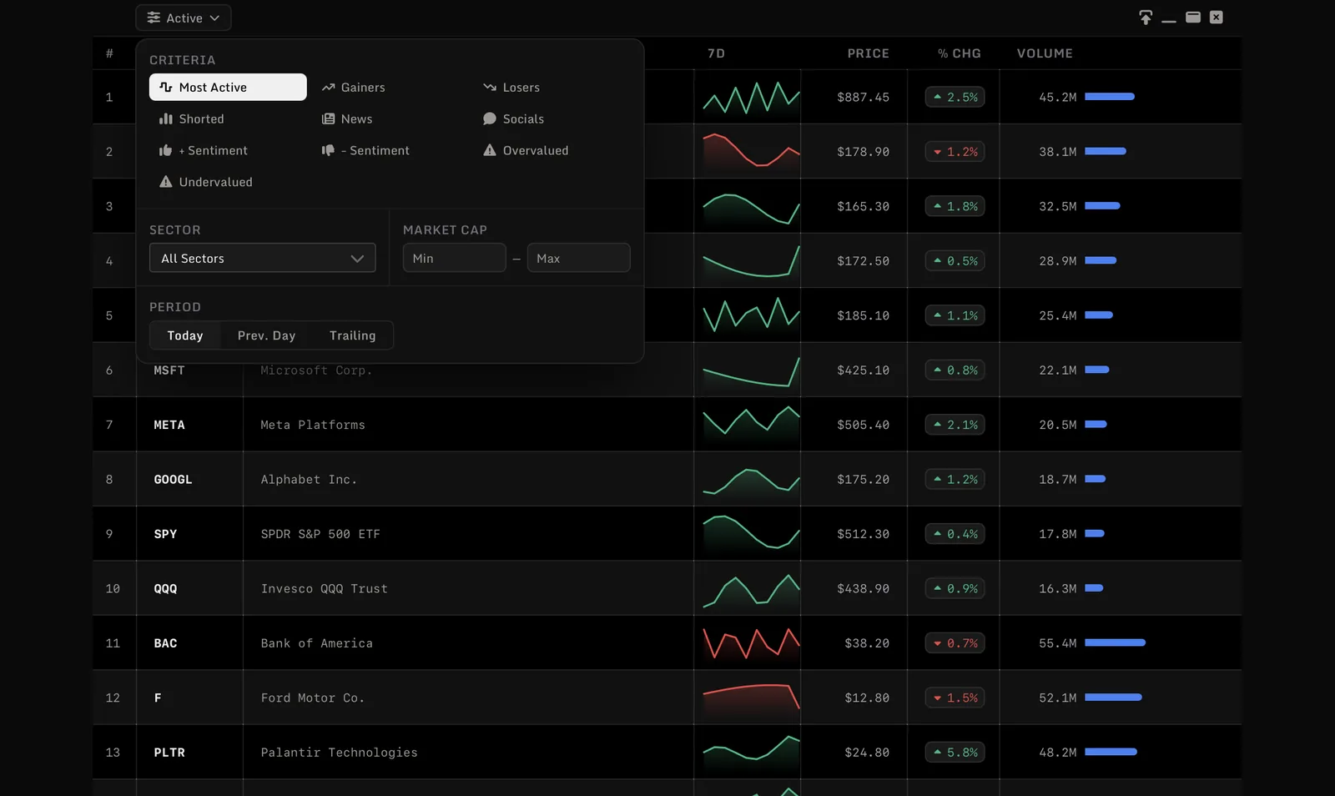The height and width of the screenshot is (796, 1335).
Task: Switch period to Today
Action: [185, 335]
